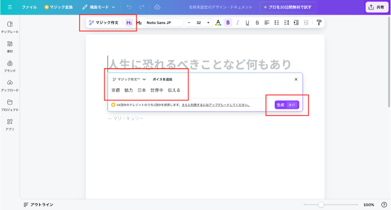
Task: Toggle H1 heading style
Action: 129,22
